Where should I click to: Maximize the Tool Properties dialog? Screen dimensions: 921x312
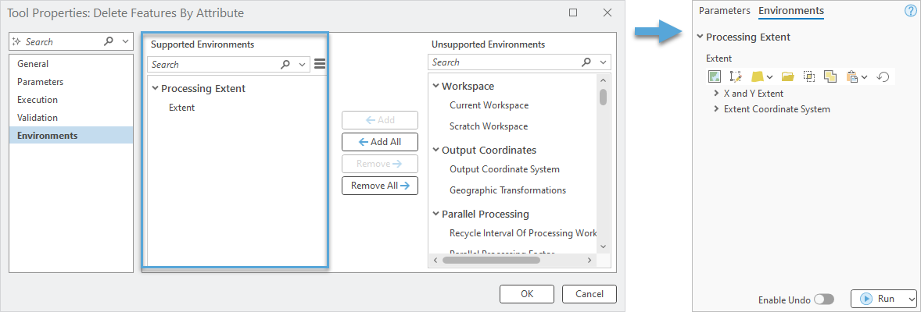(573, 12)
